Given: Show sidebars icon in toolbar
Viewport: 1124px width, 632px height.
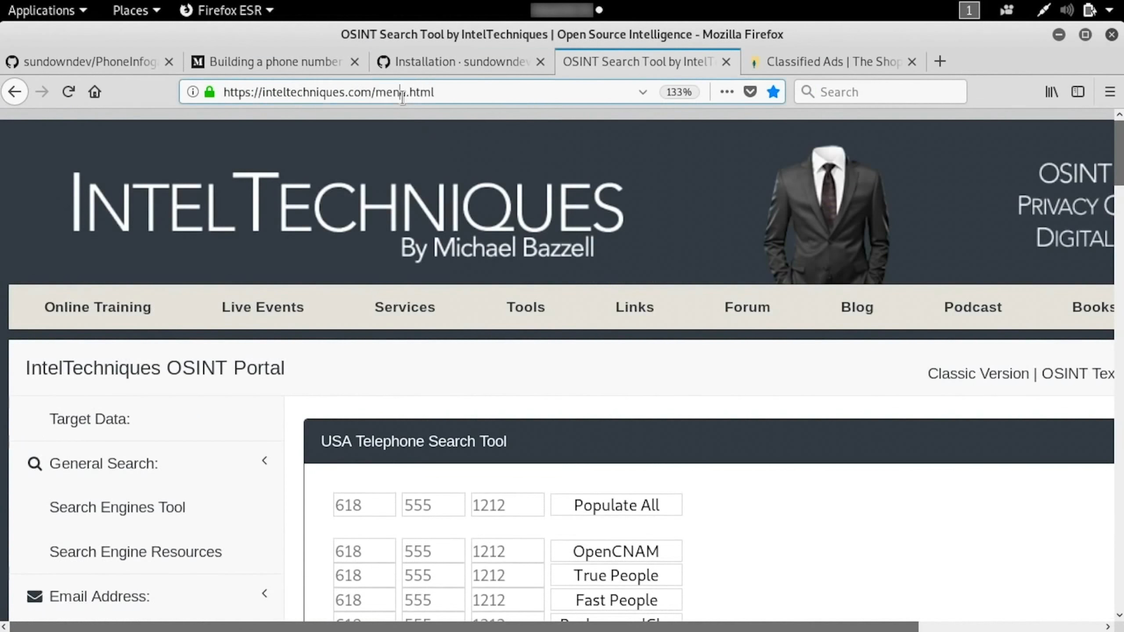Looking at the screenshot, I should point(1078,92).
